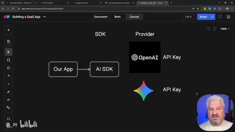
Task: Switch to Converting images to plushie tab
Action: (x=118, y=3)
